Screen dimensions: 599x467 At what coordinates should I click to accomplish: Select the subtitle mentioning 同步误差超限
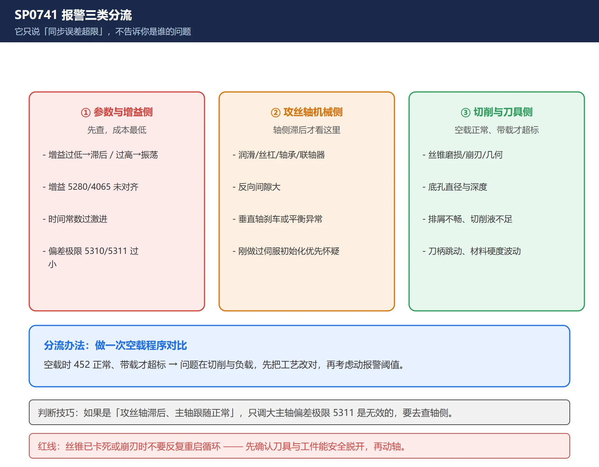coord(103,32)
